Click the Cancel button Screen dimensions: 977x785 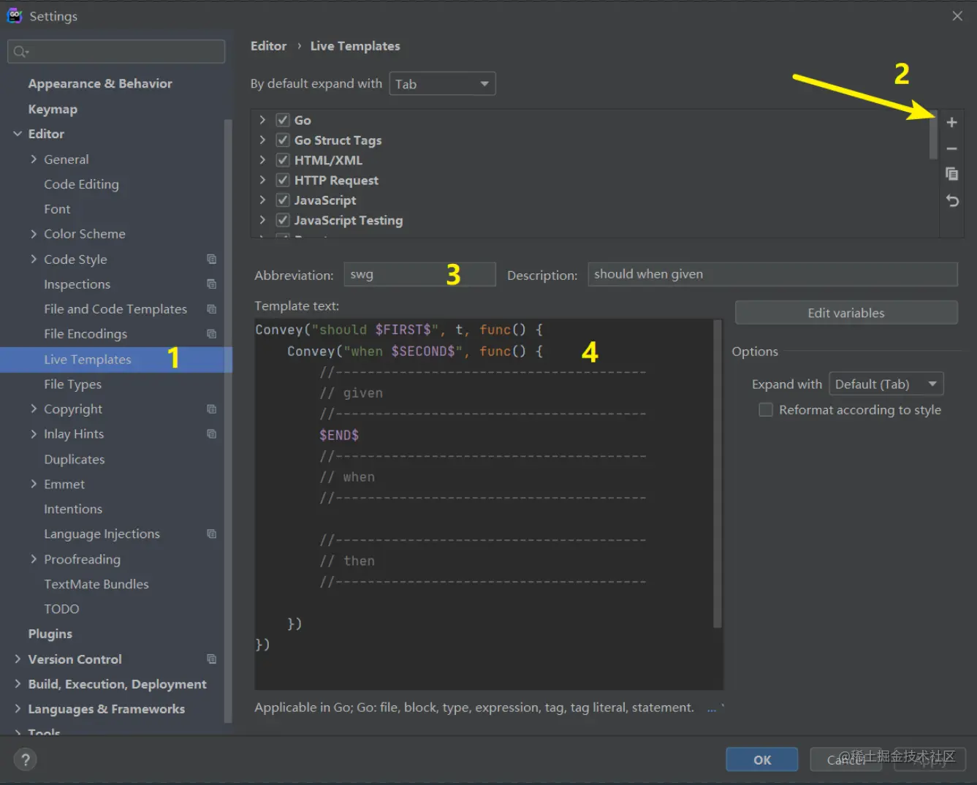coord(846,759)
